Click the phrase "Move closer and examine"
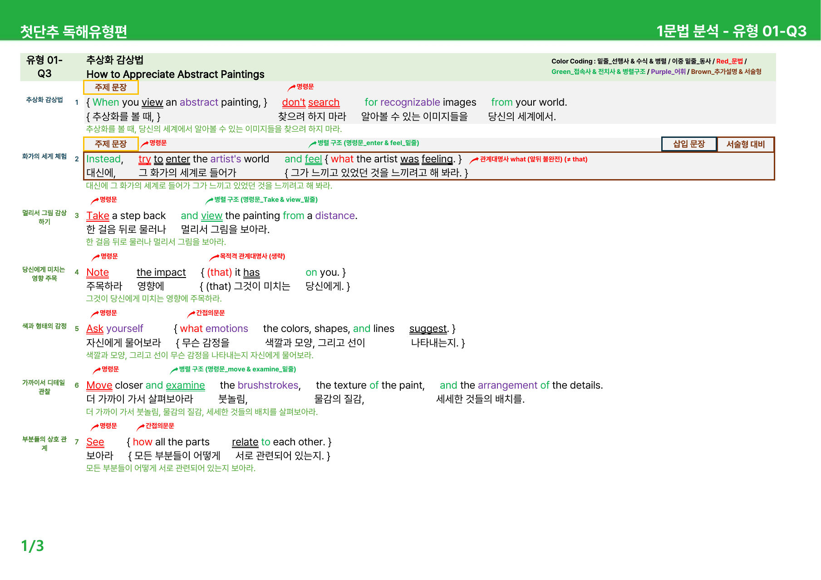821x580 pixels. (x=146, y=385)
